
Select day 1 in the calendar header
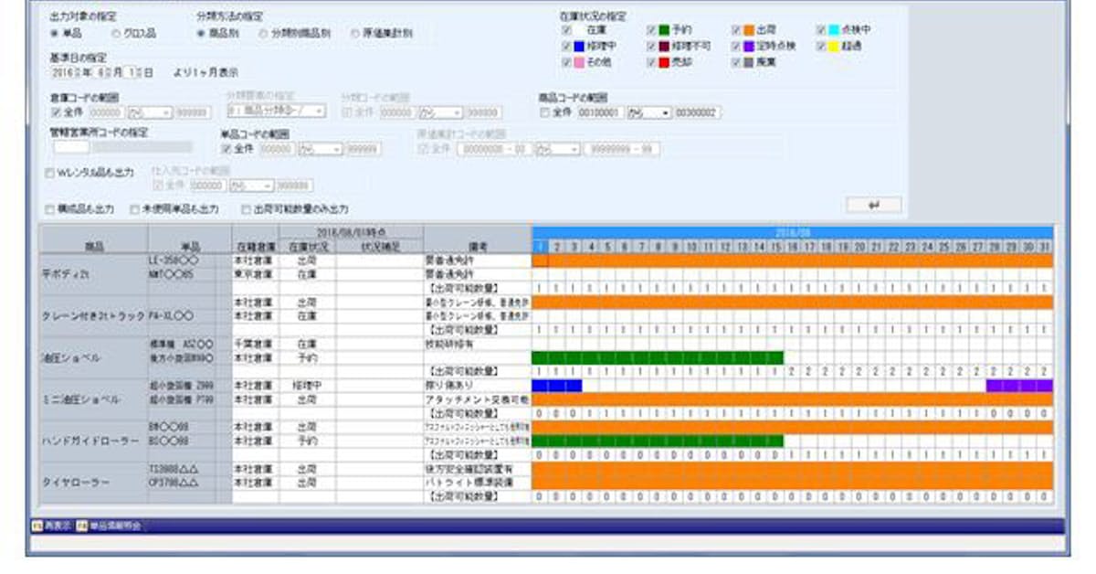point(540,247)
